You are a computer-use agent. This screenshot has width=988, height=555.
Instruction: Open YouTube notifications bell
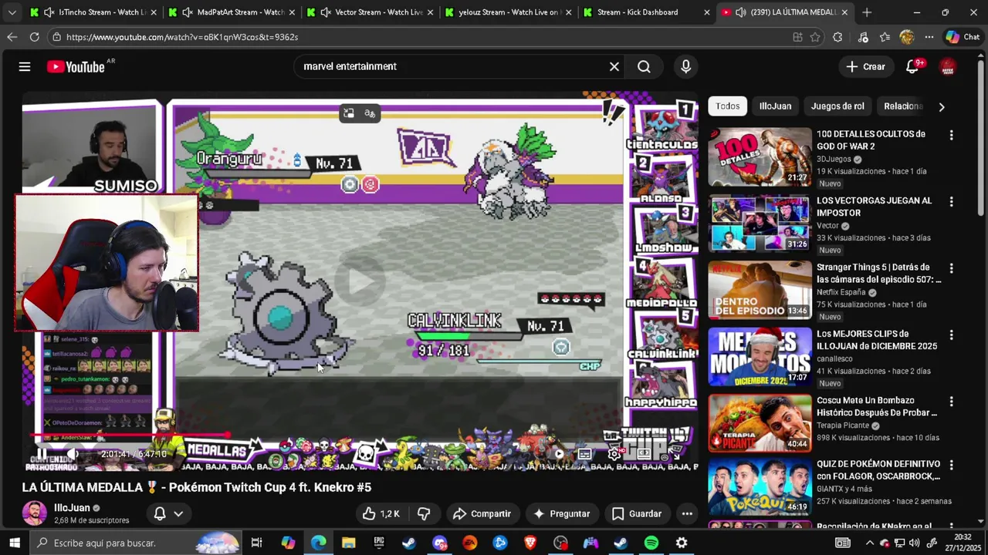pos(912,67)
